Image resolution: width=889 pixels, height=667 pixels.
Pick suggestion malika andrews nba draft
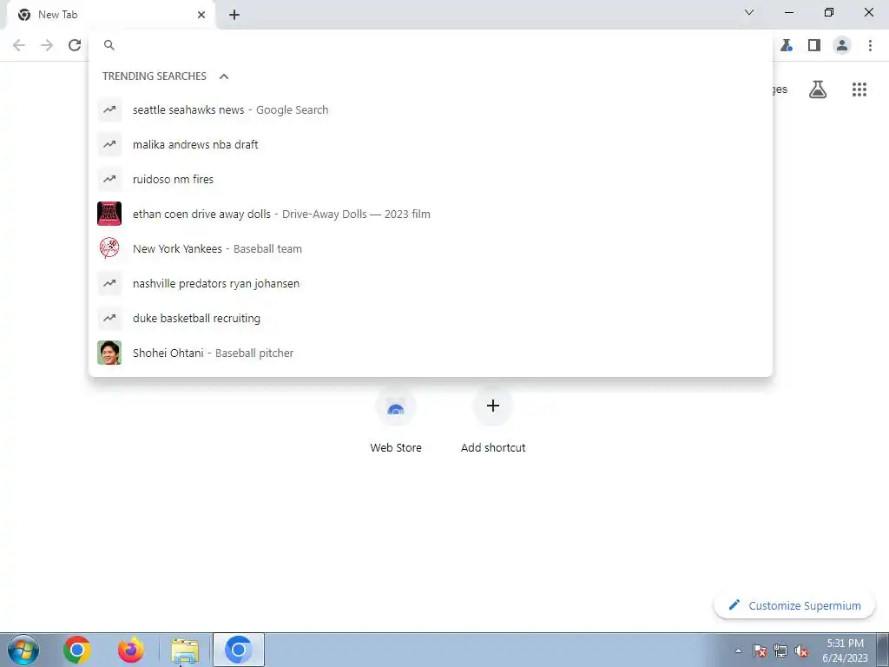pos(431,145)
